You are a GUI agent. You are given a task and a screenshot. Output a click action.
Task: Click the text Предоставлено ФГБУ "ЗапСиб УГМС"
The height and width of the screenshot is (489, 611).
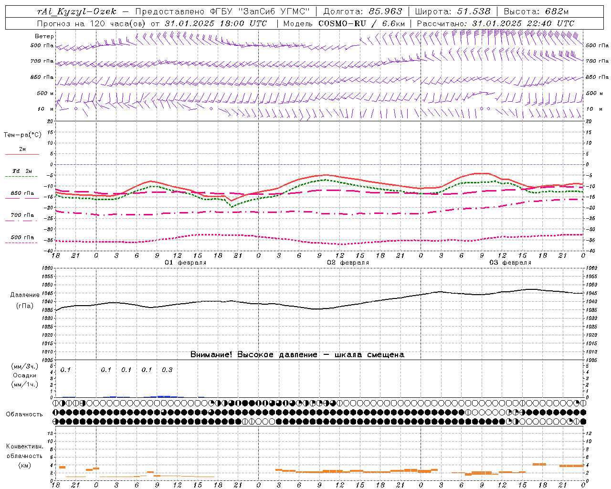click(223, 11)
